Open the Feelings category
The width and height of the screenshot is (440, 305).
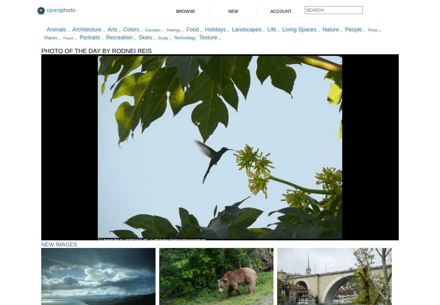[x=173, y=30]
